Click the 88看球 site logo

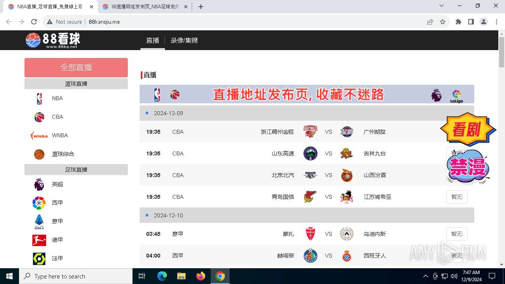(53, 40)
